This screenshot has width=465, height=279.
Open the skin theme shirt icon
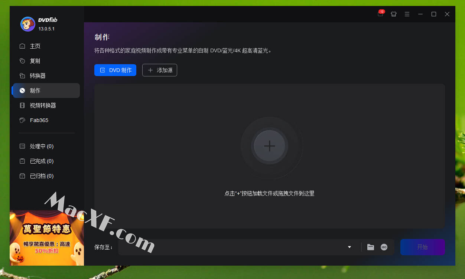[394, 14]
